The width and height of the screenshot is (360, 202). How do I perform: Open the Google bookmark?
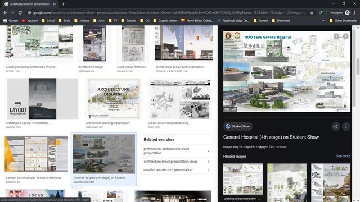(11, 21)
